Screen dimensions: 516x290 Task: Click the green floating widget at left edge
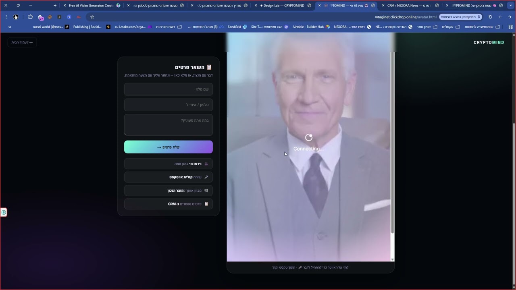pyautogui.click(x=4, y=212)
